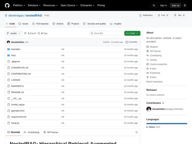Open the .gitignore file
The width and height of the screenshot is (192, 144).
click(x=15, y=61)
